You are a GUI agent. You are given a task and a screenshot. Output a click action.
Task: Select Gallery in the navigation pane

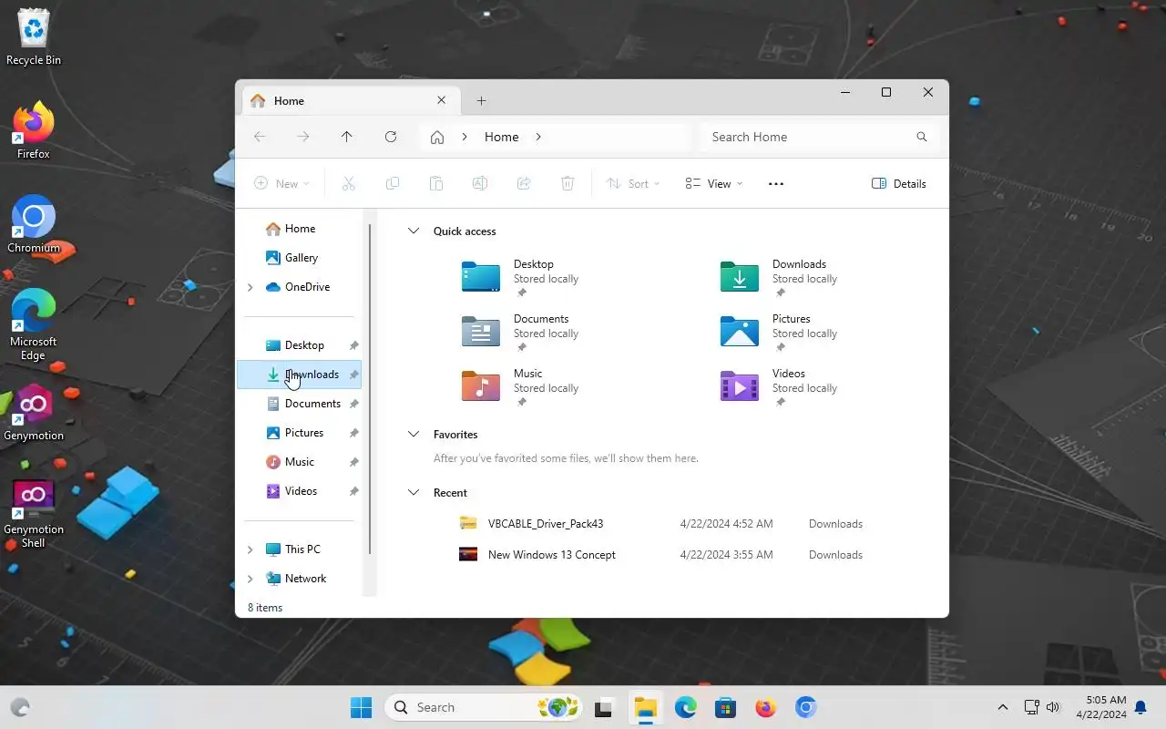click(299, 258)
